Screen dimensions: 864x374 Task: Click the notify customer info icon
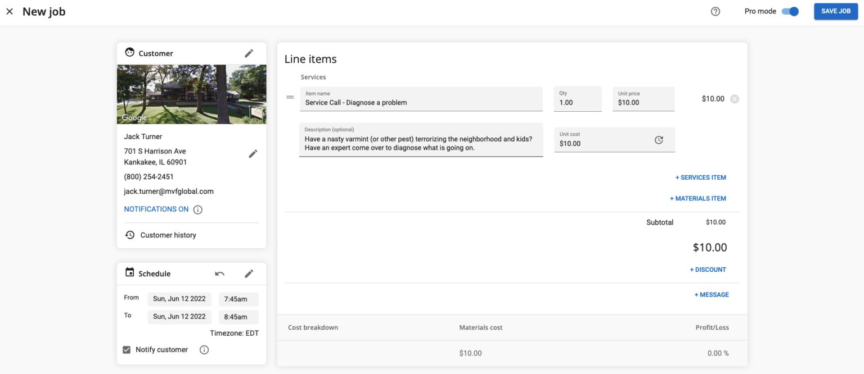pyautogui.click(x=204, y=350)
